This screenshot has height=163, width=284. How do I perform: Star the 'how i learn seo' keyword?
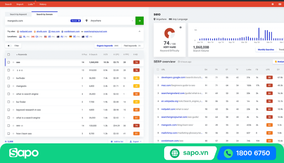tap(13, 133)
